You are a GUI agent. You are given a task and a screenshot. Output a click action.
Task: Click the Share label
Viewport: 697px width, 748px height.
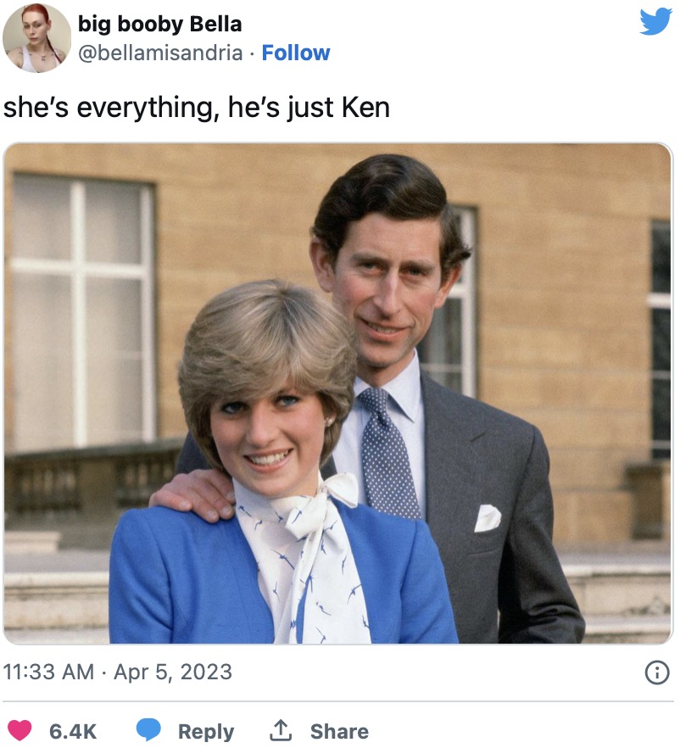(x=340, y=731)
